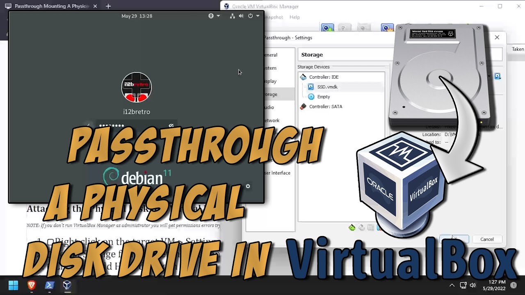Open the Display category in the settings sidebar
This screenshot has width=525, height=295.
pos(271,81)
